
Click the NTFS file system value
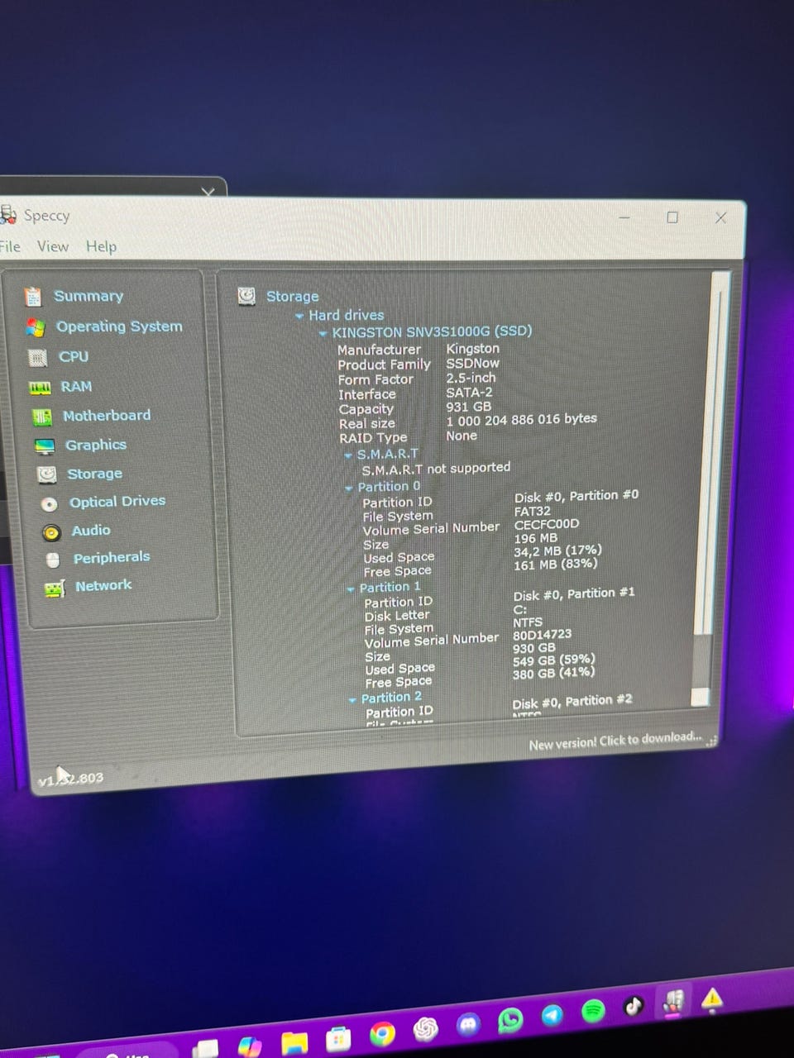528,622
